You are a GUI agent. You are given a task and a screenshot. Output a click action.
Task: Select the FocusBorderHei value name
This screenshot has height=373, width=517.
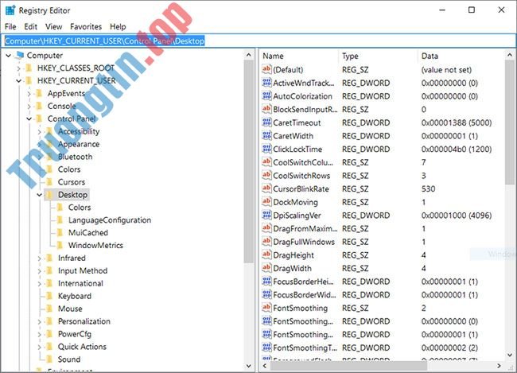point(303,282)
